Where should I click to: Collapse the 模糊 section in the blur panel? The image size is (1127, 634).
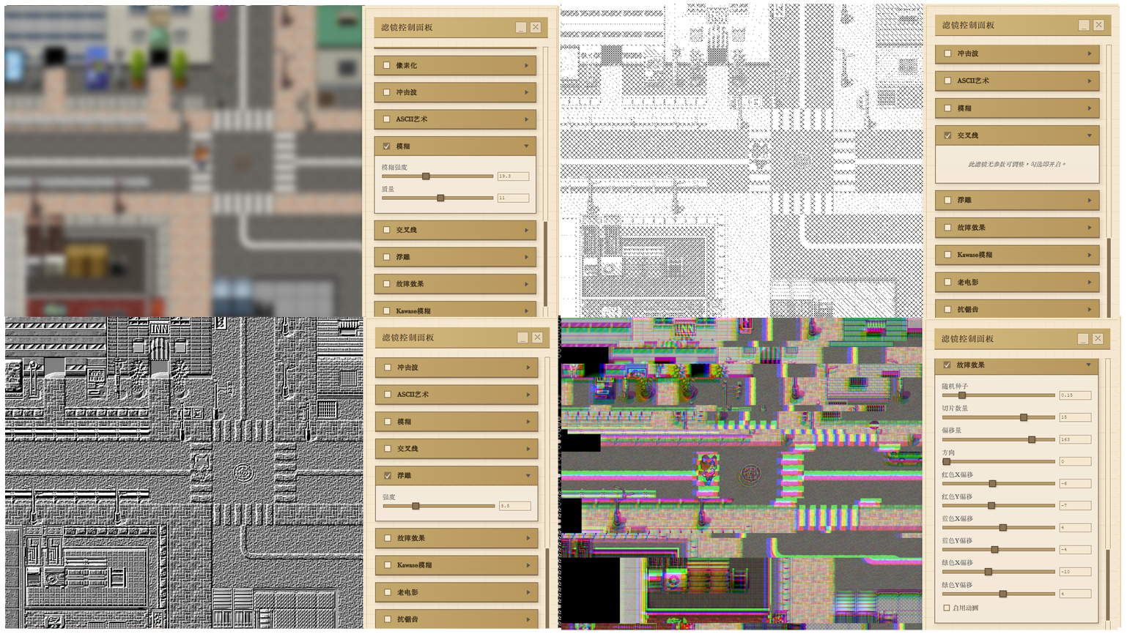pos(526,146)
